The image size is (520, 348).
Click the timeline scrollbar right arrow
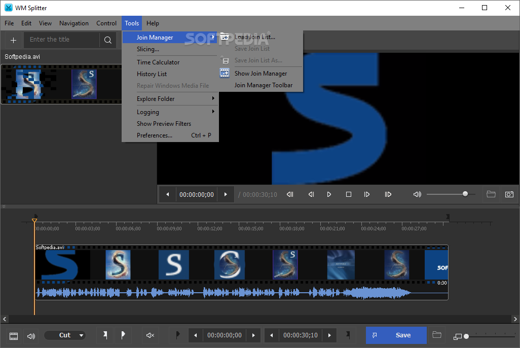[x=515, y=319]
